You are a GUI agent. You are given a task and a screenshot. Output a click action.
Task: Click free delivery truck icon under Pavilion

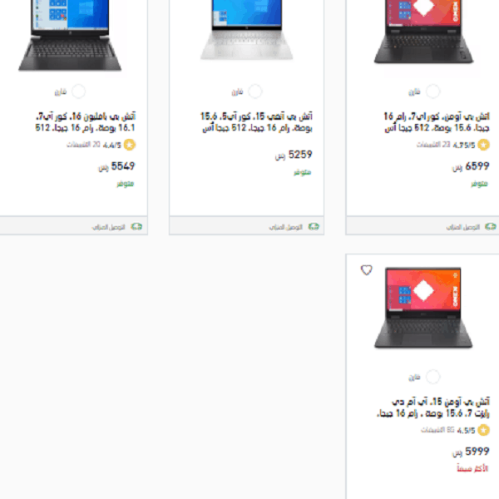pyautogui.click(x=136, y=226)
